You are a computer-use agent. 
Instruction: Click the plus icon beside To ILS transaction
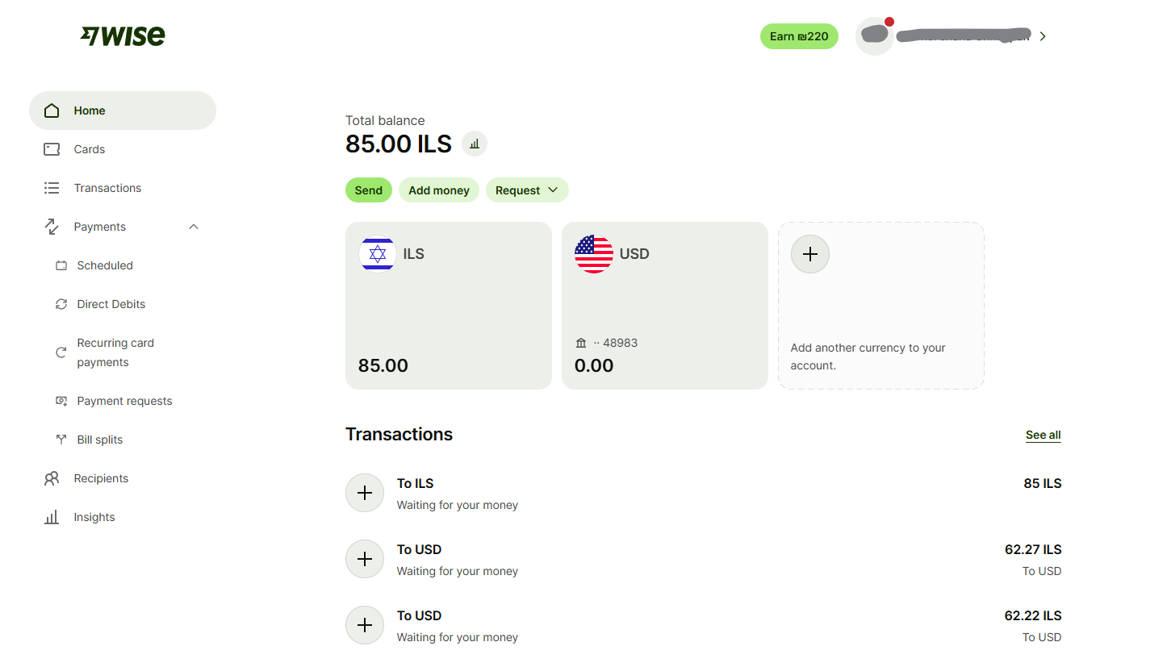coord(365,493)
